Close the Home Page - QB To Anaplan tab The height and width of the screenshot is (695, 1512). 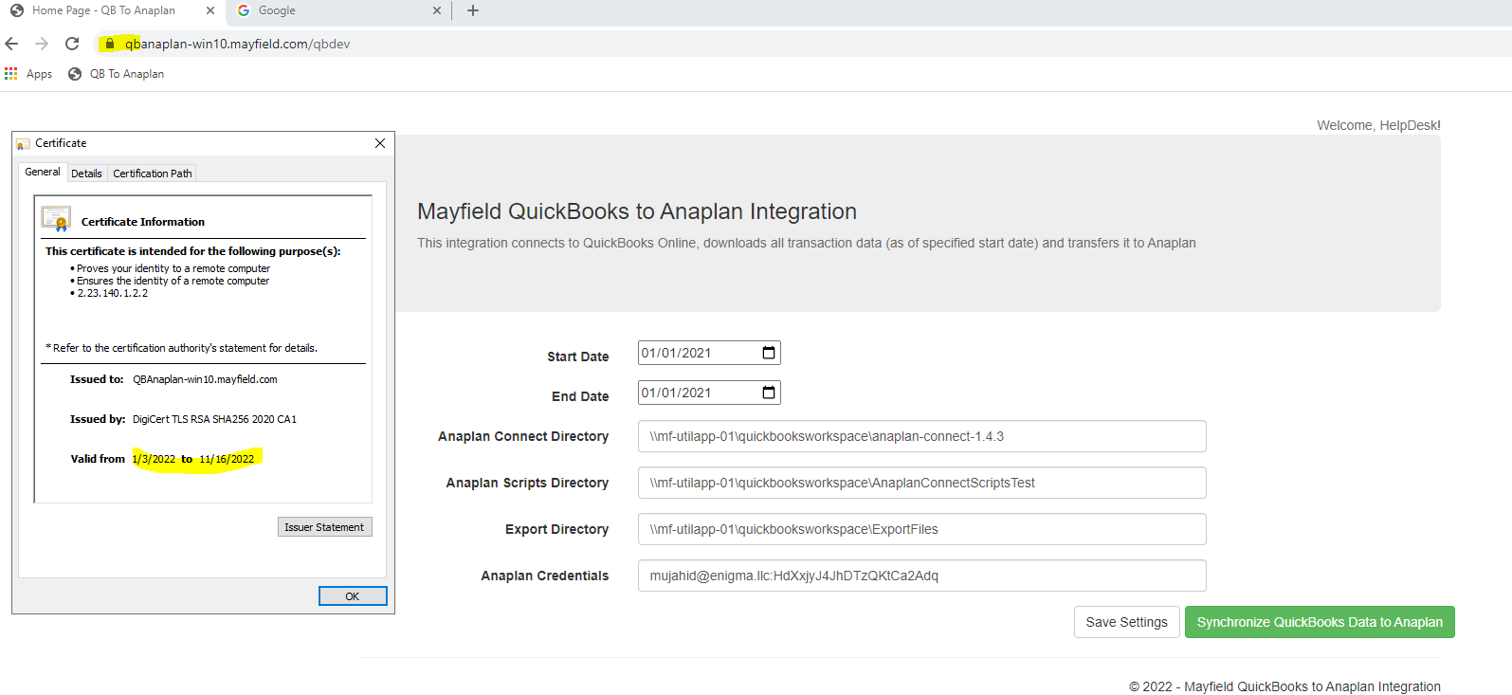[210, 10]
